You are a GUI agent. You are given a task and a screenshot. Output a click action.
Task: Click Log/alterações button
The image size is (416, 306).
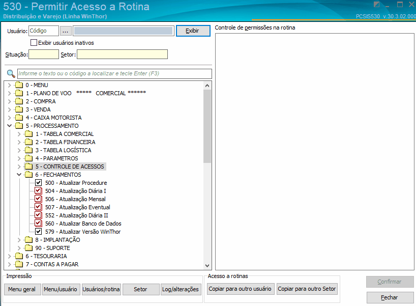pos(181,289)
